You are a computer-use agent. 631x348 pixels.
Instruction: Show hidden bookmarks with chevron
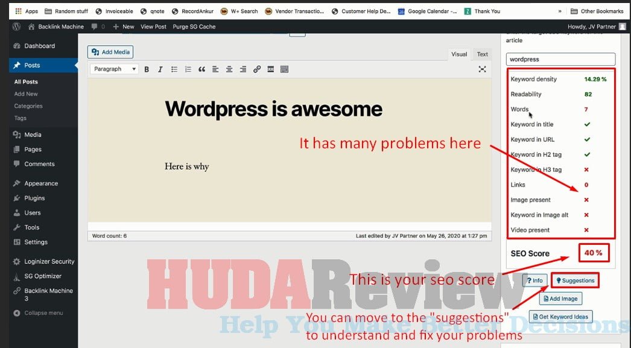tap(560, 11)
